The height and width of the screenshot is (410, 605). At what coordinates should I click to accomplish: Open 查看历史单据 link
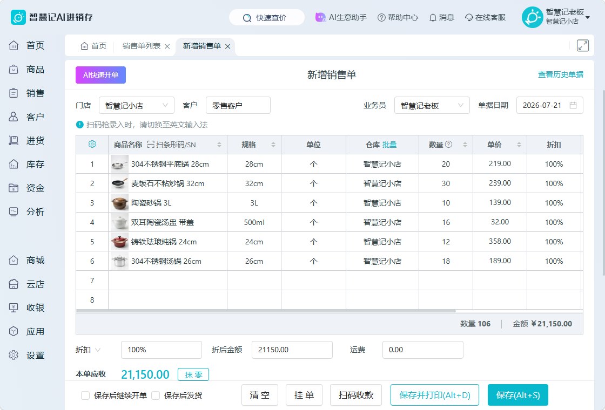(x=561, y=74)
